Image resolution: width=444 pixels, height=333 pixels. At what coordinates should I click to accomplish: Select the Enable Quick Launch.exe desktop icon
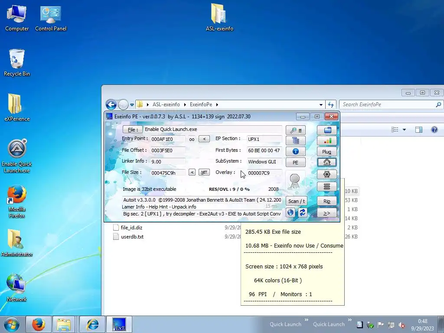17,156
